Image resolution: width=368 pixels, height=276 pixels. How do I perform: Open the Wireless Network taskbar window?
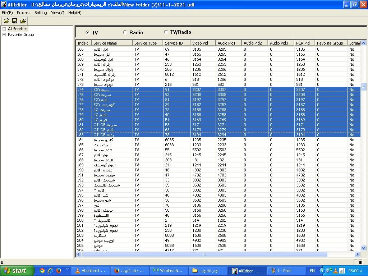tap(168, 271)
